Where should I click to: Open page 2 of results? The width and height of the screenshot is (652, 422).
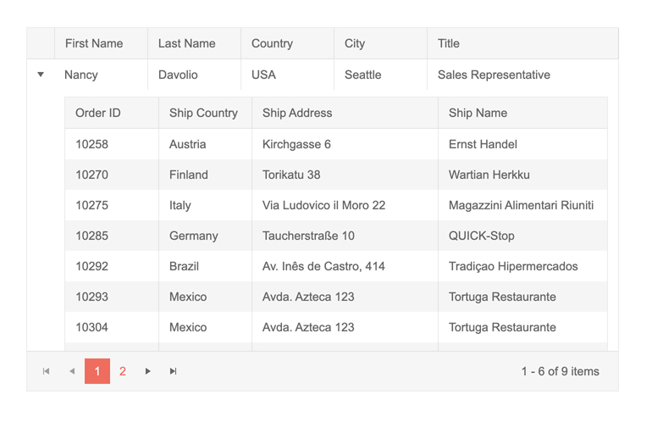[x=123, y=371]
